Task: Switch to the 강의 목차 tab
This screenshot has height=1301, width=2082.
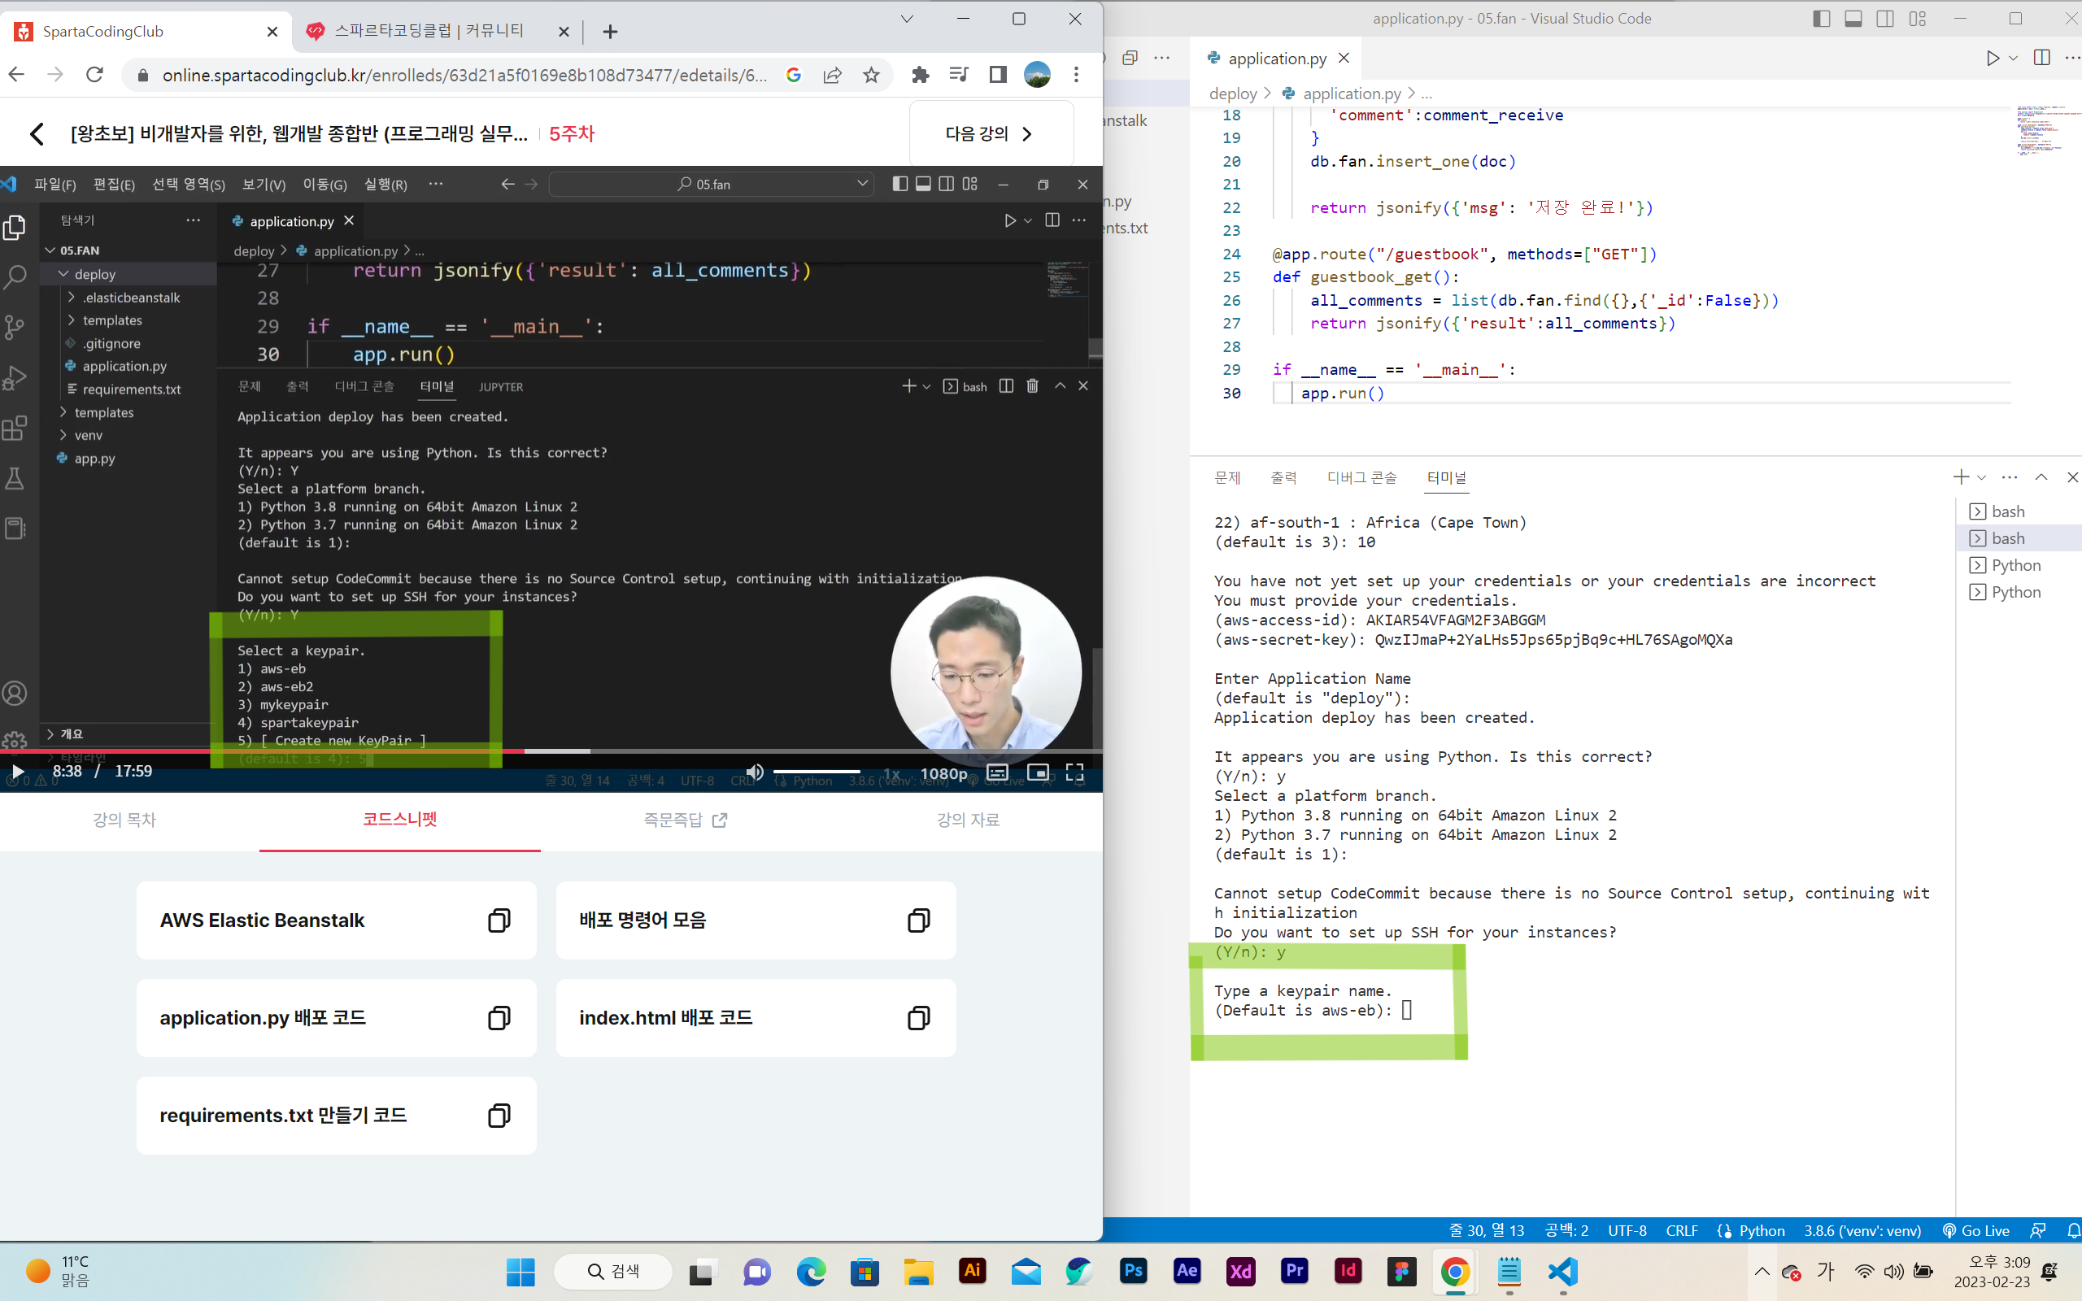Action: point(124,820)
